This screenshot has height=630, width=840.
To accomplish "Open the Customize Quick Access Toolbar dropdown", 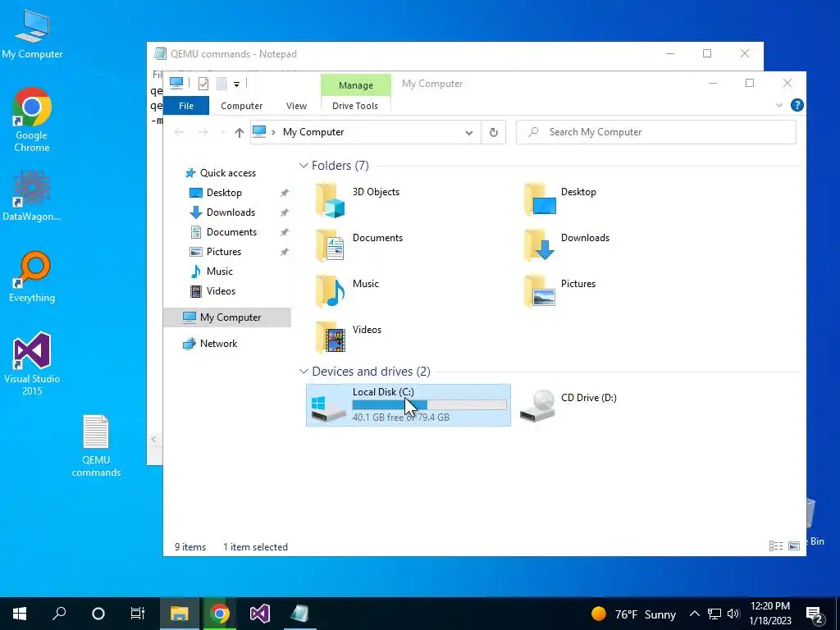I will pyautogui.click(x=236, y=84).
